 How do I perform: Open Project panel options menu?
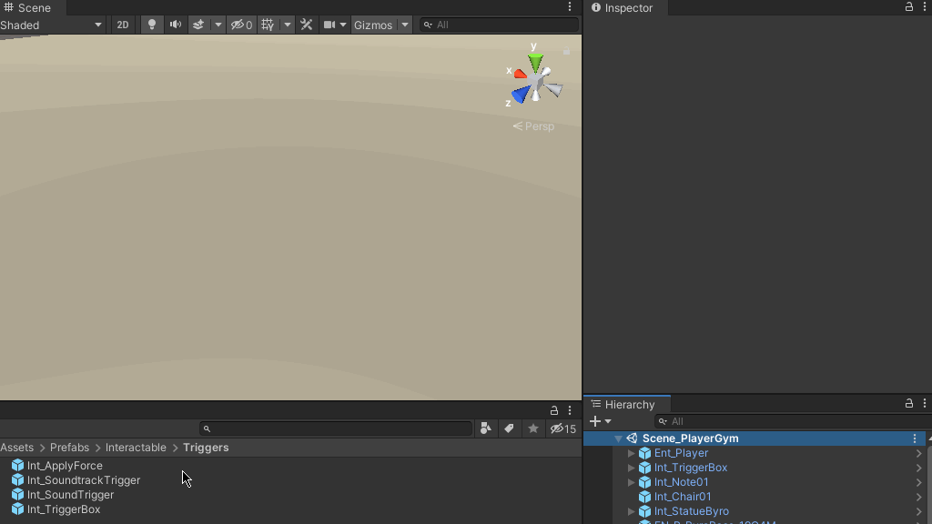[x=570, y=410]
